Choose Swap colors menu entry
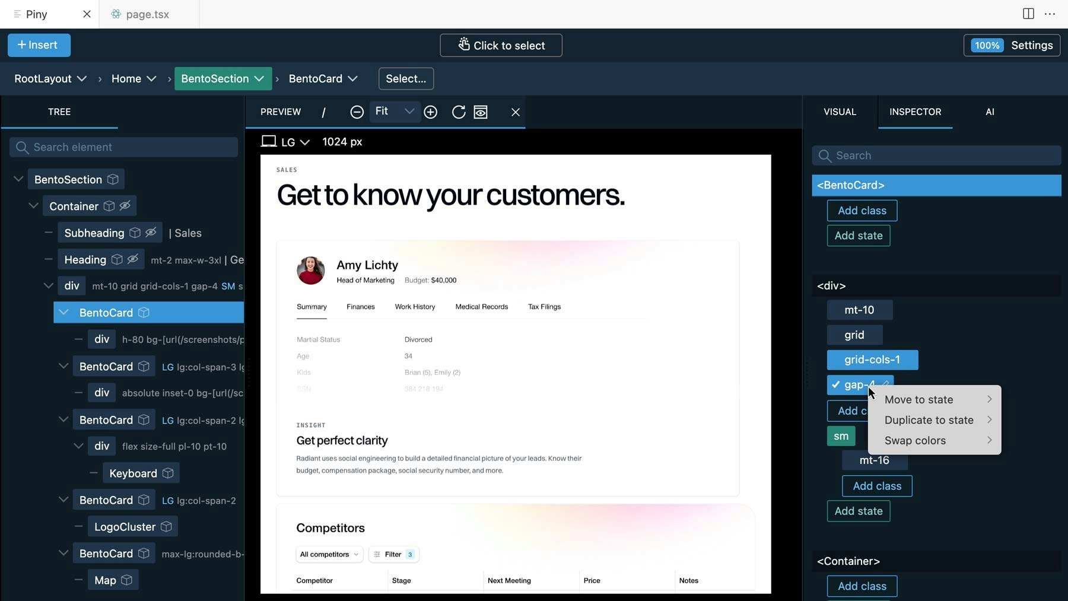Viewport: 1068px width, 601px height. [935, 440]
